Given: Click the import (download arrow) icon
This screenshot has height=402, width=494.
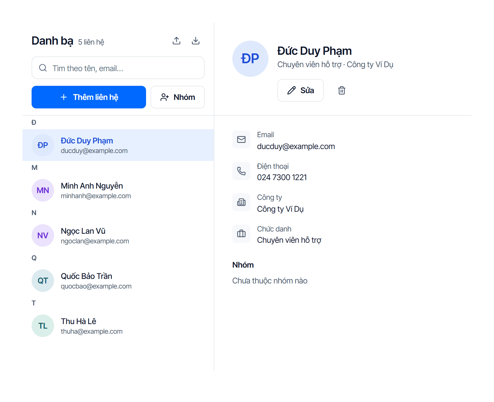Looking at the screenshot, I should pyautogui.click(x=196, y=41).
